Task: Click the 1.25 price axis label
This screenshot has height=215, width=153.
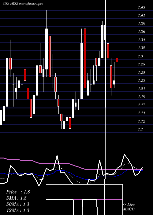Action: pyautogui.click(x=141, y=72)
